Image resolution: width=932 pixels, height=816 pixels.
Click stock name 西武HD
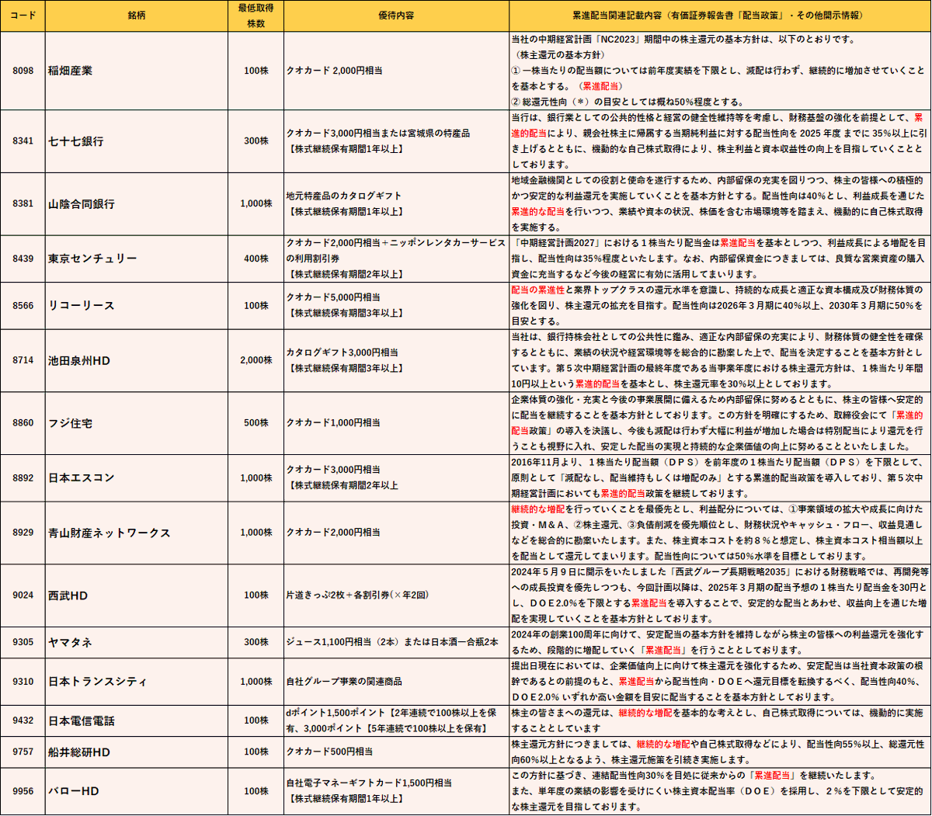pyautogui.click(x=68, y=596)
